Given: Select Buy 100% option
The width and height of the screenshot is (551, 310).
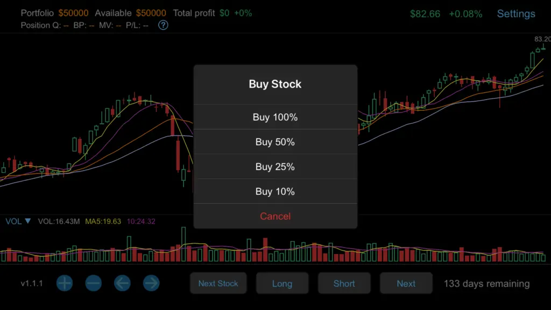Looking at the screenshot, I should [275, 117].
